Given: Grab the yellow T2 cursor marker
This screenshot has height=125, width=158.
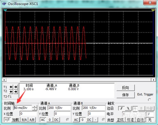Looking at the screenshot, I should coord(153,10).
